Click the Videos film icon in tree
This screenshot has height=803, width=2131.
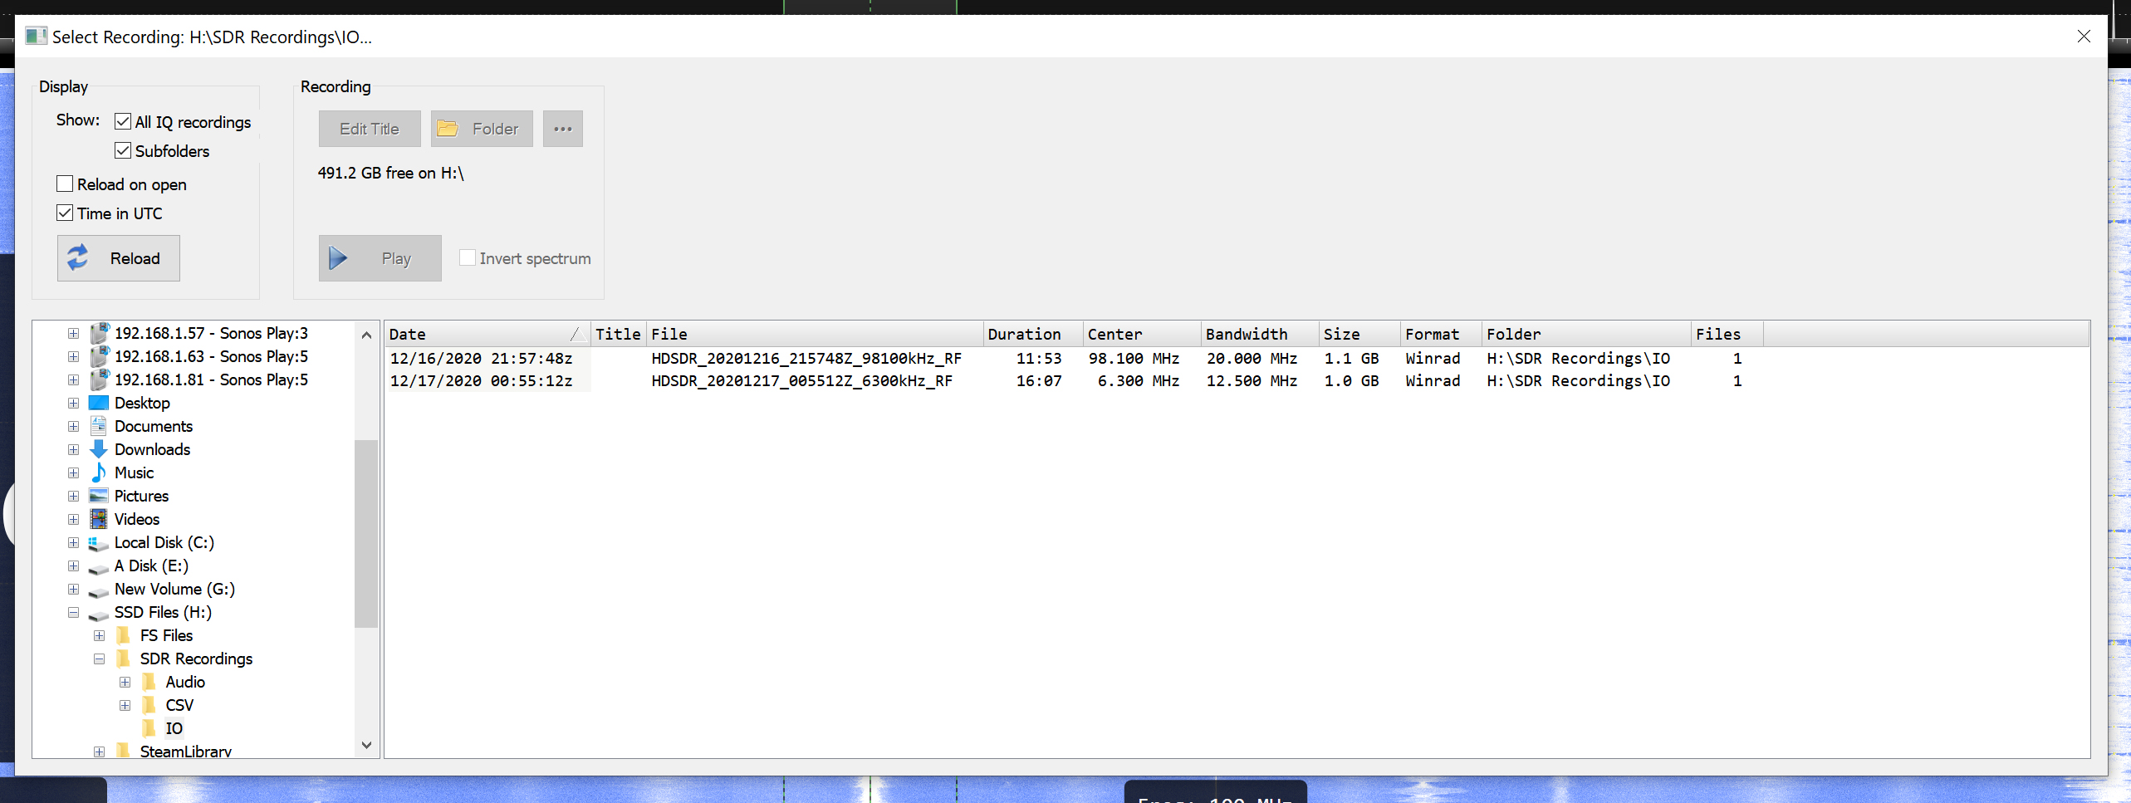point(98,519)
